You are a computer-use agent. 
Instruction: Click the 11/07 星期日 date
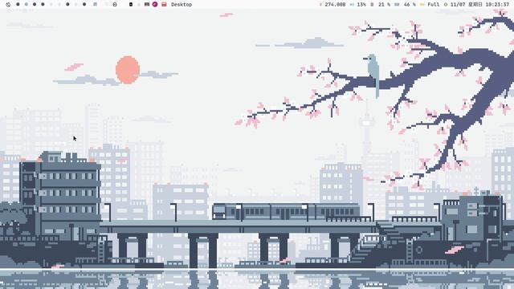coord(467,5)
